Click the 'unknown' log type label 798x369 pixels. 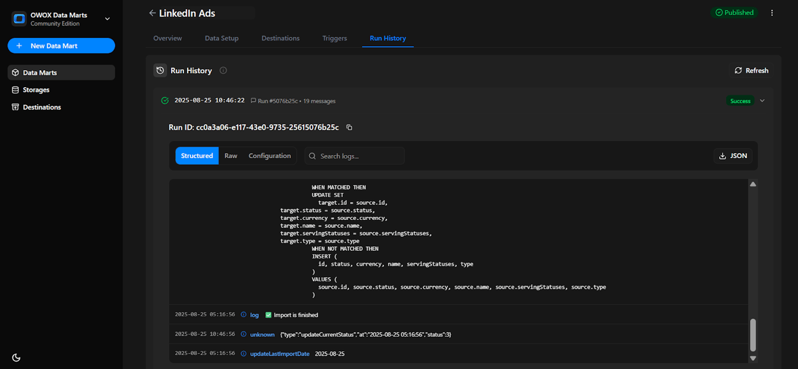tap(262, 334)
